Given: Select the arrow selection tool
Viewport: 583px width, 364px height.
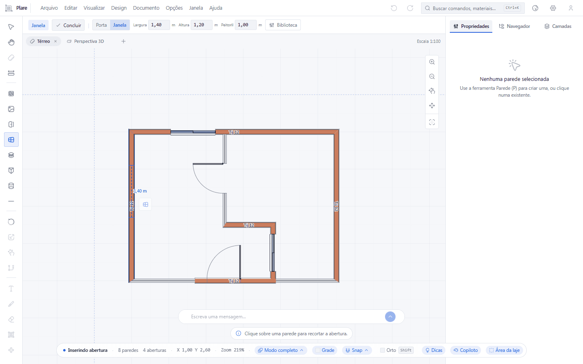Looking at the screenshot, I should pyautogui.click(x=11, y=27).
